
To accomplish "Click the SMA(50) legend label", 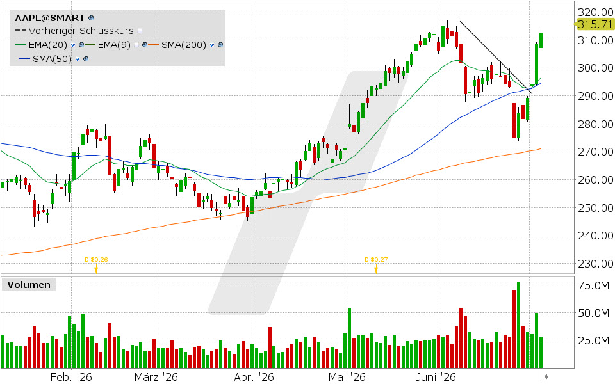I will coord(52,59).
